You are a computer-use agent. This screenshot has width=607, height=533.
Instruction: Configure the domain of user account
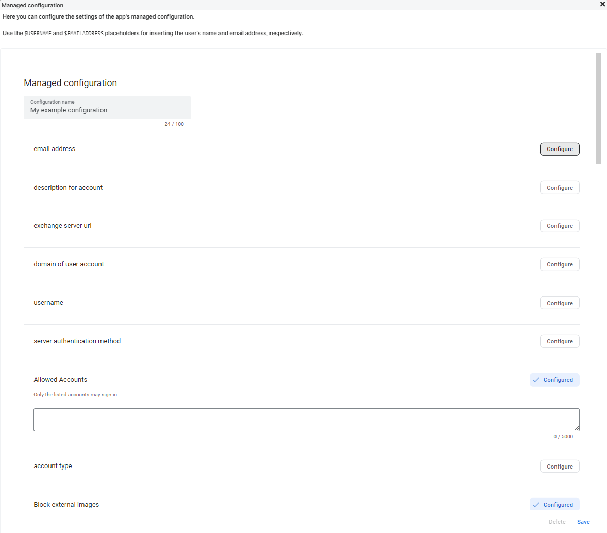click(560, 264)
